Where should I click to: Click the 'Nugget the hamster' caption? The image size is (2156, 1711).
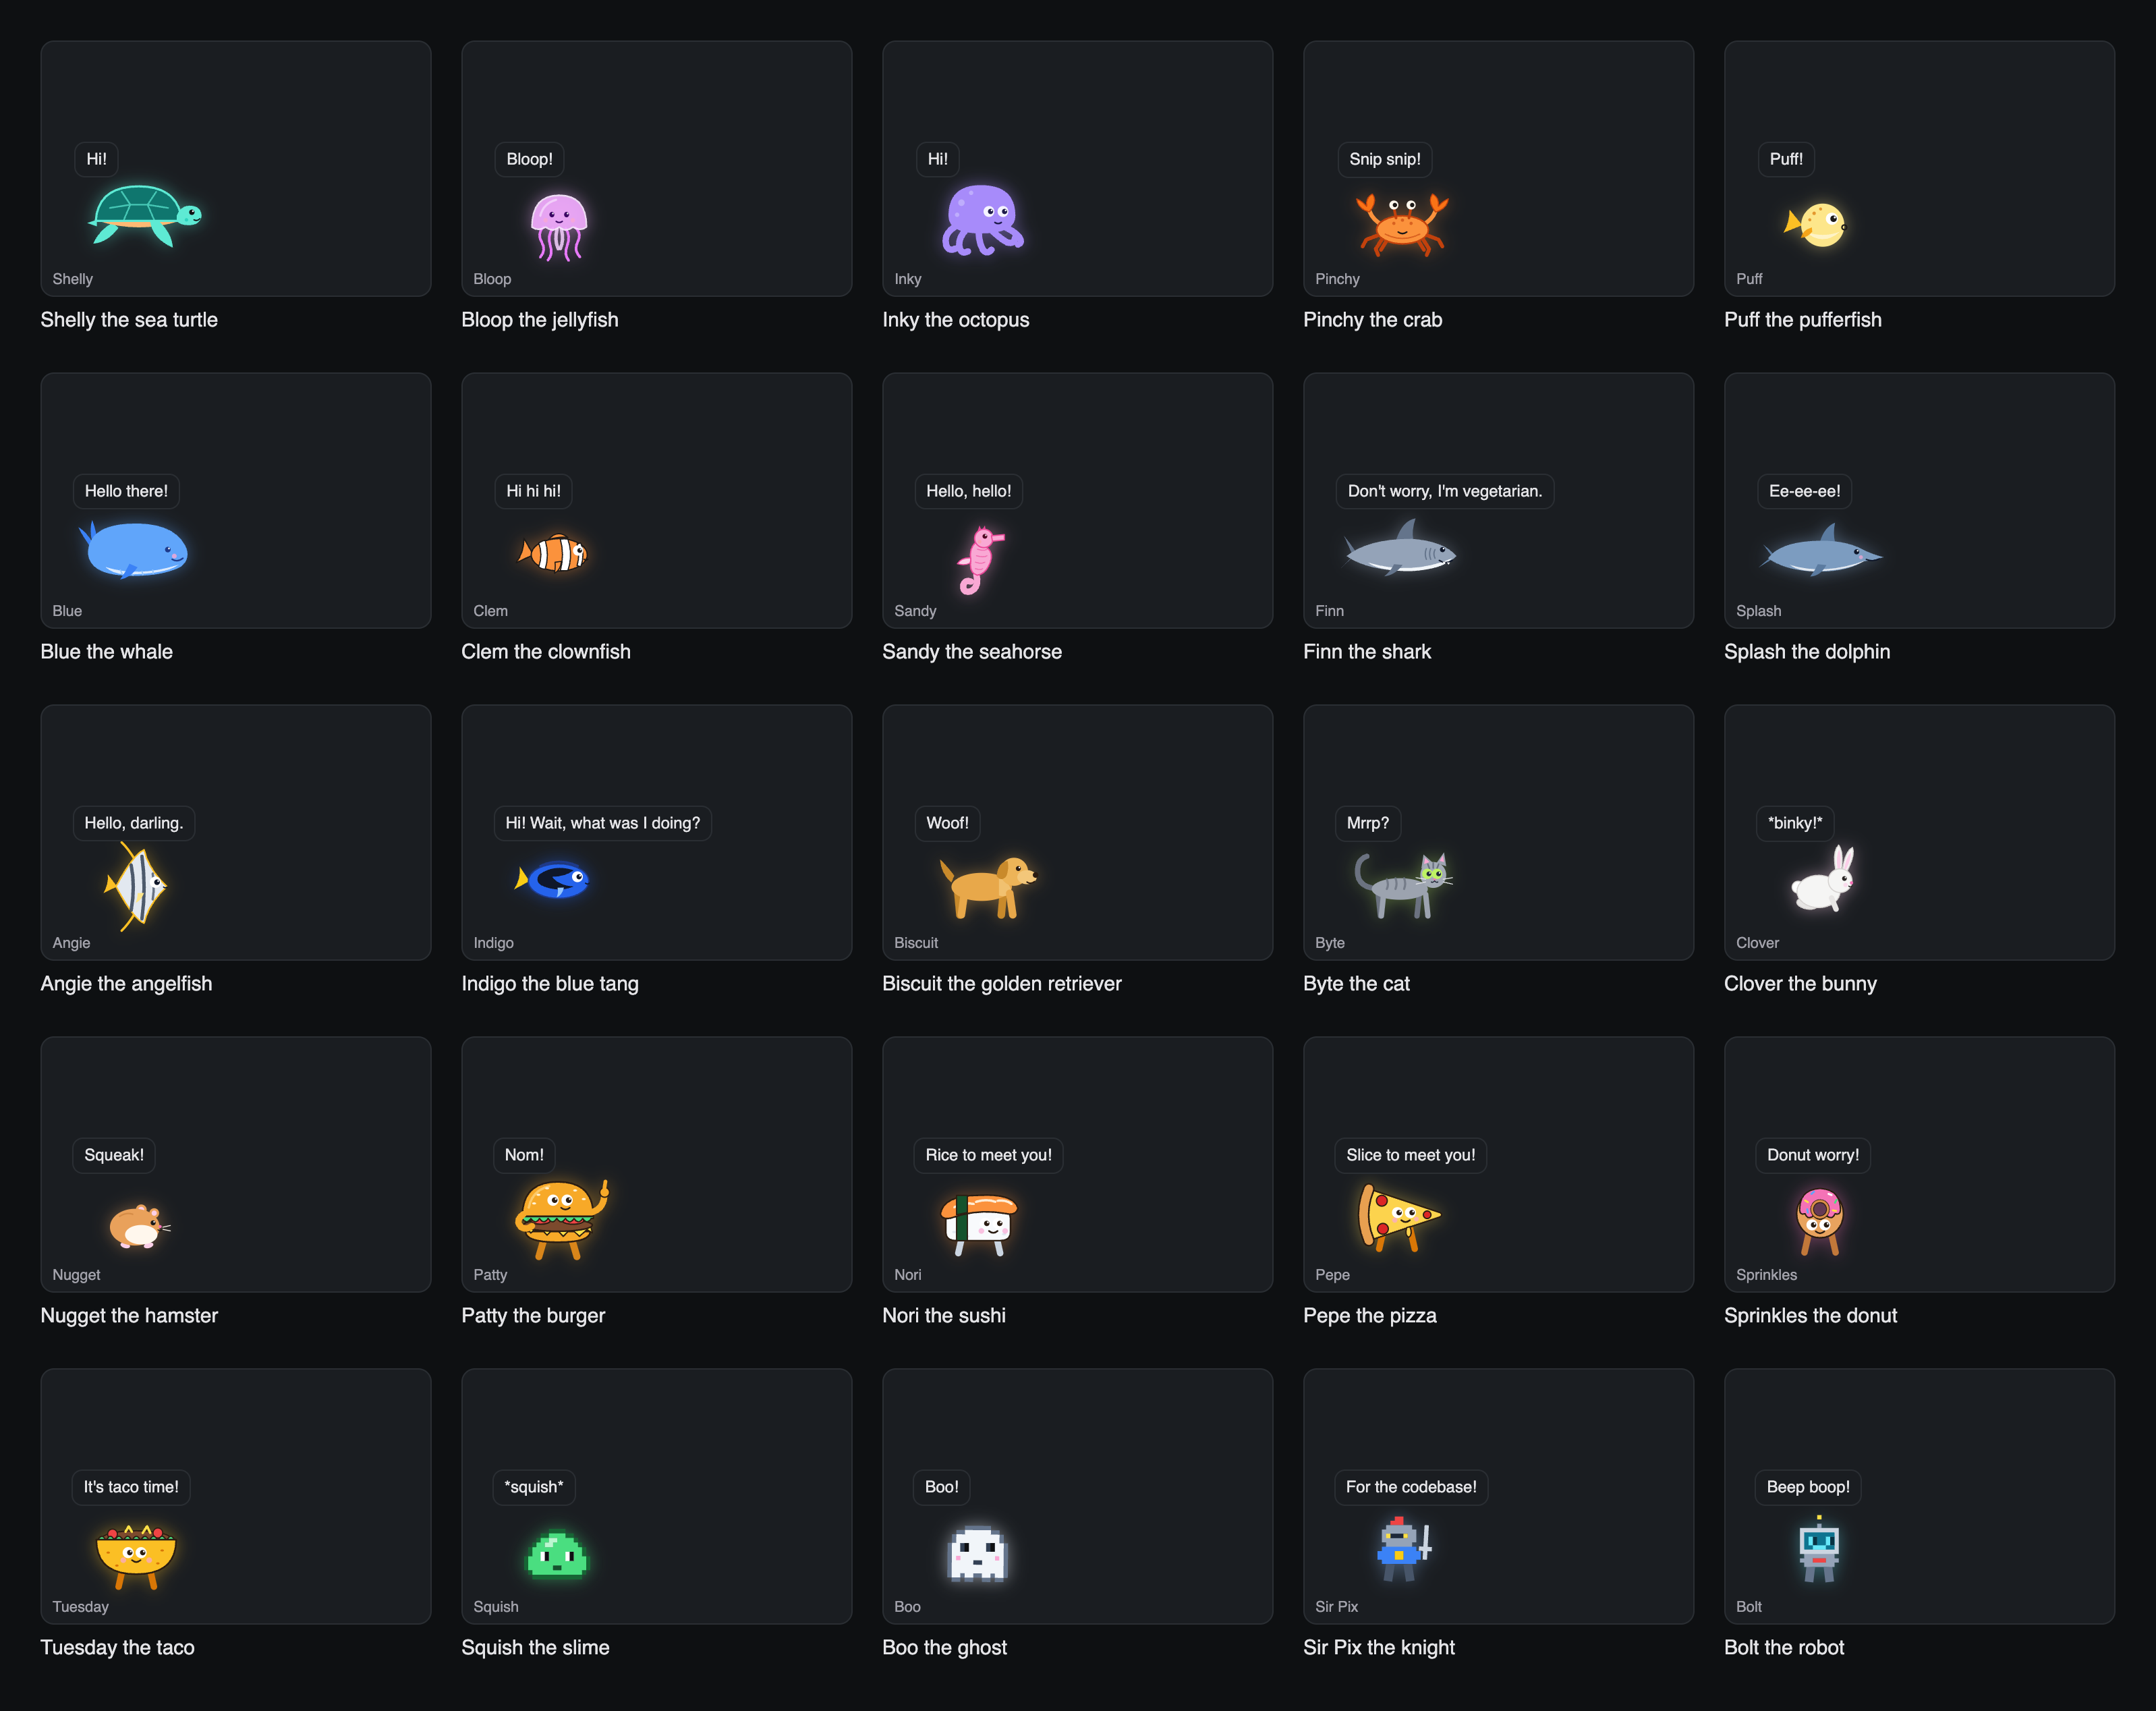point(129,1316)
